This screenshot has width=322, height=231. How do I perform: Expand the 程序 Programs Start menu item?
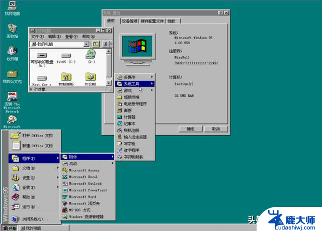point(34,159)
